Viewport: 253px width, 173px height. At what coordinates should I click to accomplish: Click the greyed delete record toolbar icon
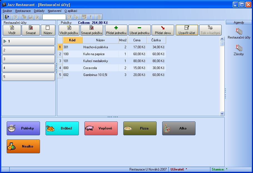[37, 17]
